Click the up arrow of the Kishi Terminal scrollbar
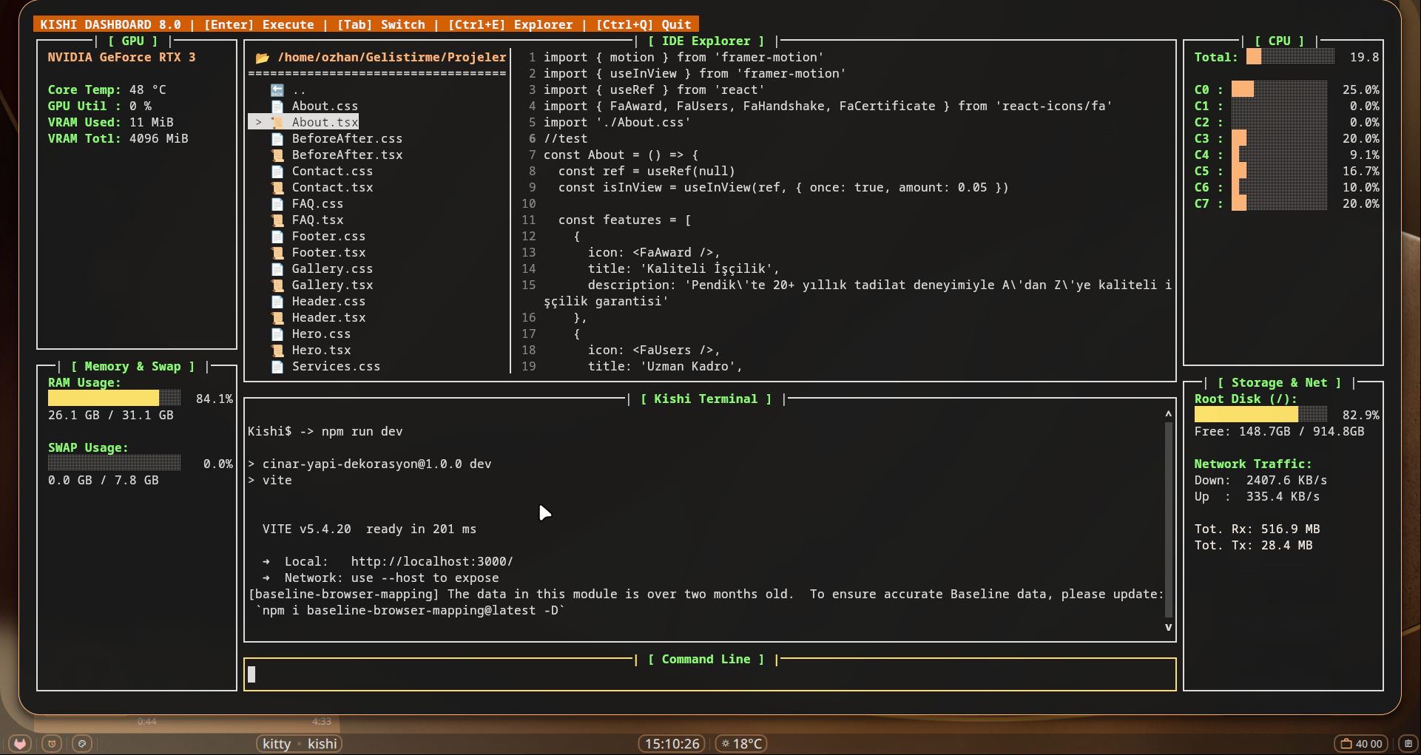Viewport: 1421px width, 755px height. (x=1169, y=414)
